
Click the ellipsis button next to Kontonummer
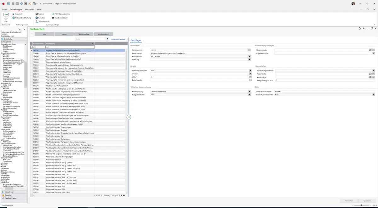click(x=249, y=50)
